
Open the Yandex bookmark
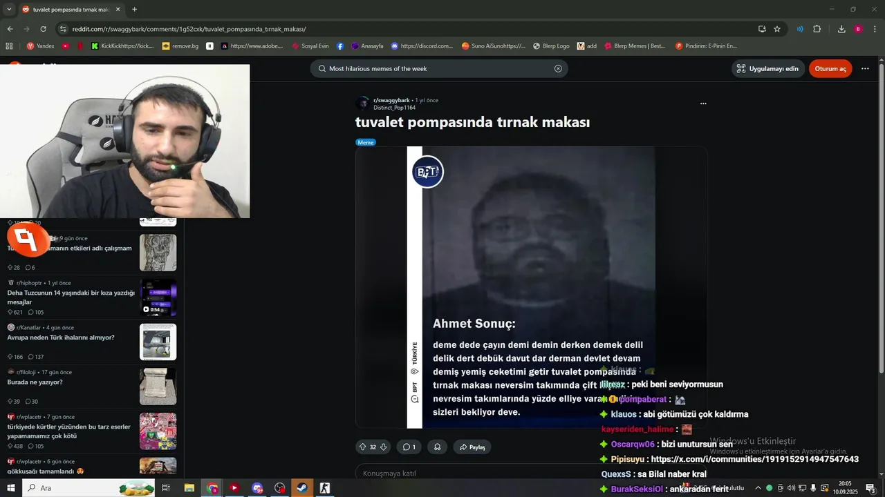[40, 46]
